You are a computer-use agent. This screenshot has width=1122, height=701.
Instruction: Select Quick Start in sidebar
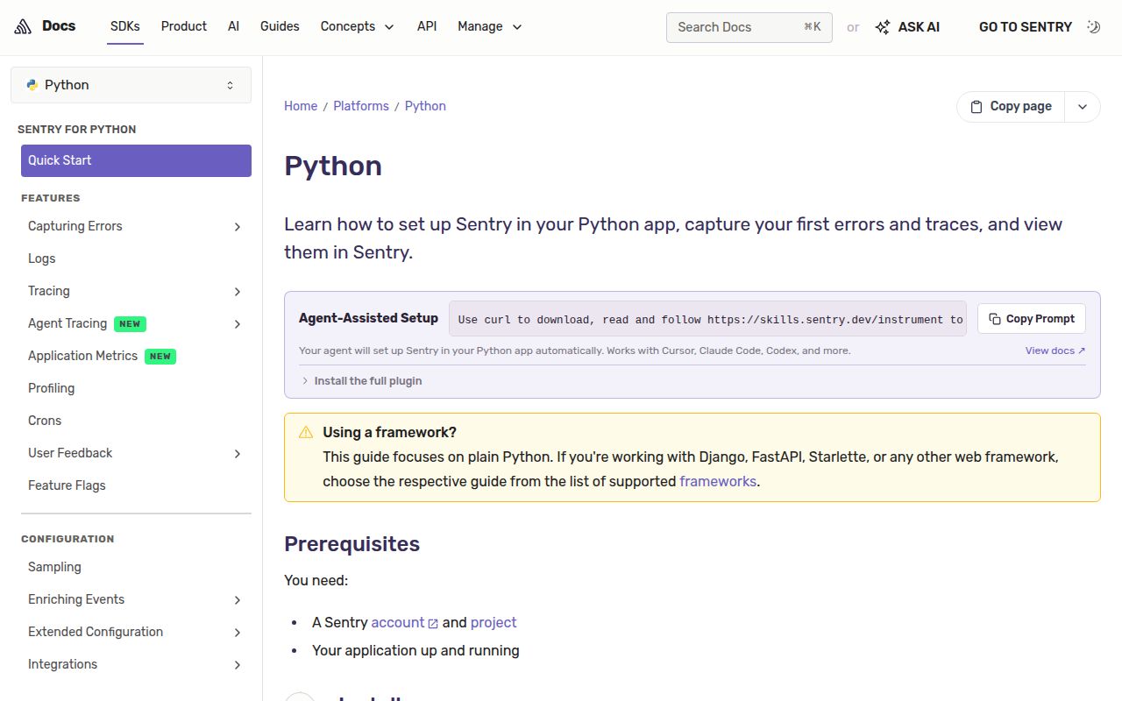coord(136,160)
